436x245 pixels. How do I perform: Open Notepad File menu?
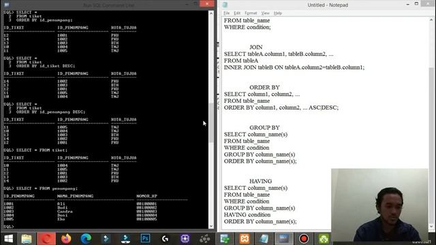pos(227,13)
